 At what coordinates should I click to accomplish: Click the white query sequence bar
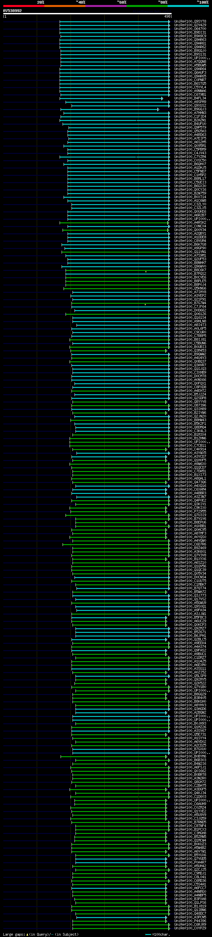(87, 14)
